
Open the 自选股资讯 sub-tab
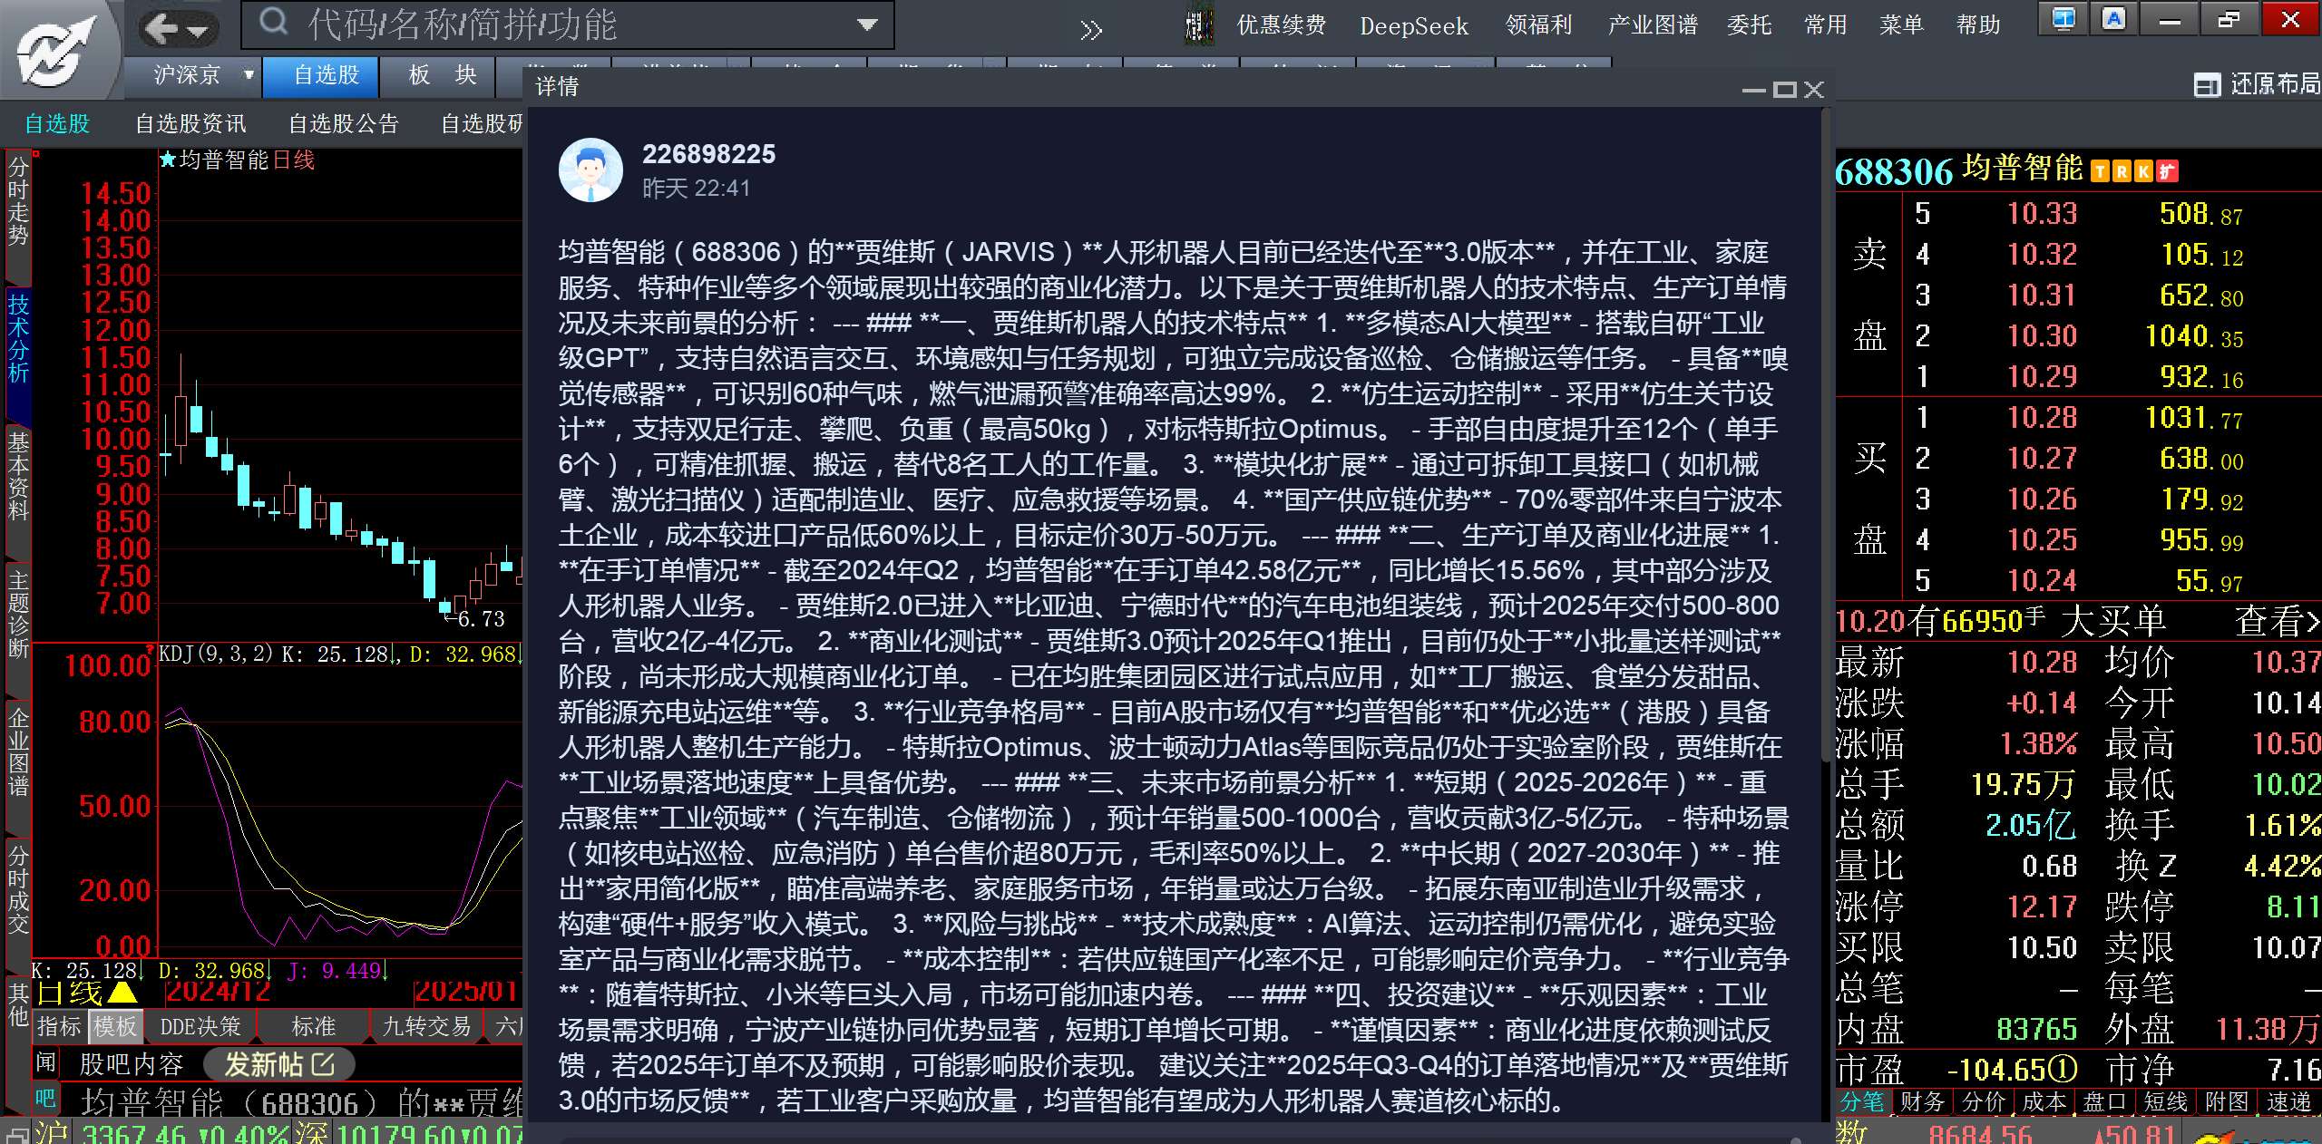[190, 123]
